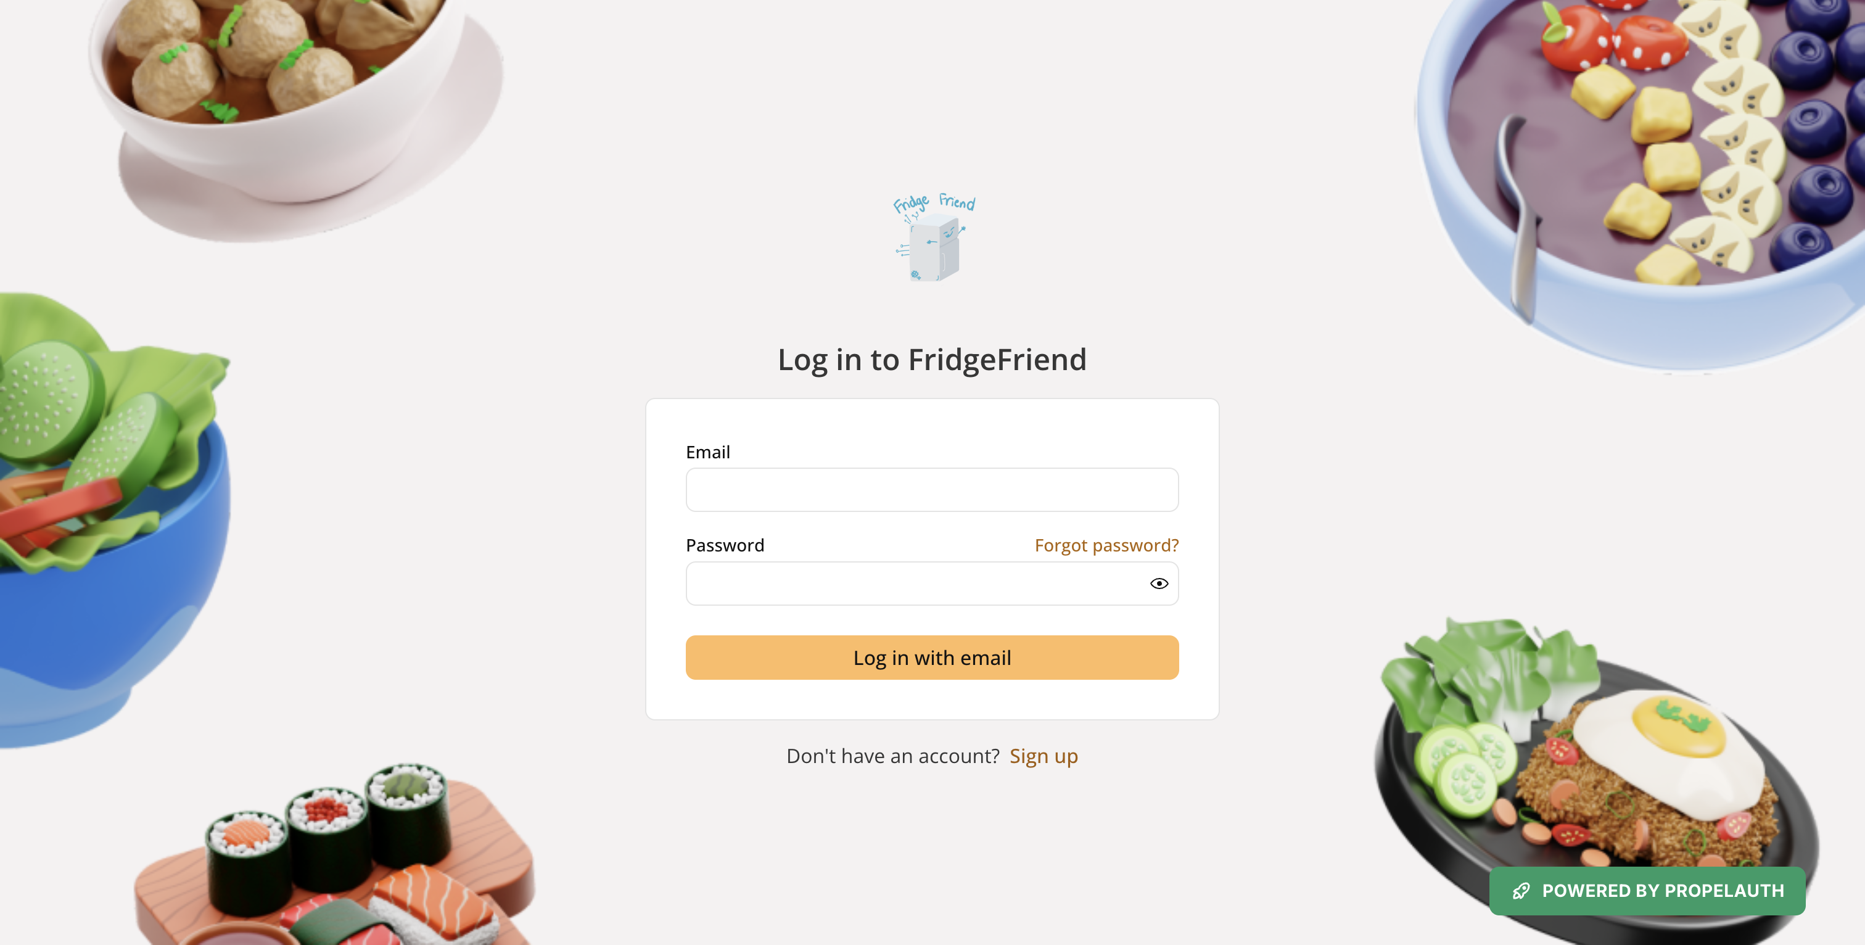Click the Powered by PropelAuth badge

point(1647,891)
